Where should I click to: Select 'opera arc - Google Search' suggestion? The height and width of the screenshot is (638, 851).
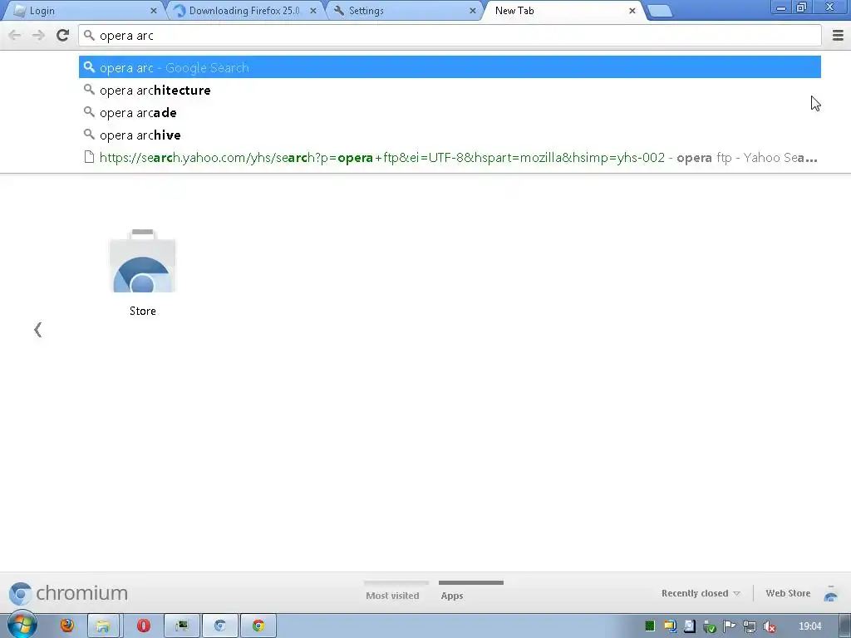pyautogui.click(x=450, y=67)
